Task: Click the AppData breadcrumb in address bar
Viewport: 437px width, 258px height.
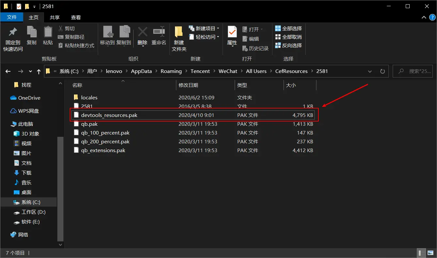Action: click(x=141, y=71)
